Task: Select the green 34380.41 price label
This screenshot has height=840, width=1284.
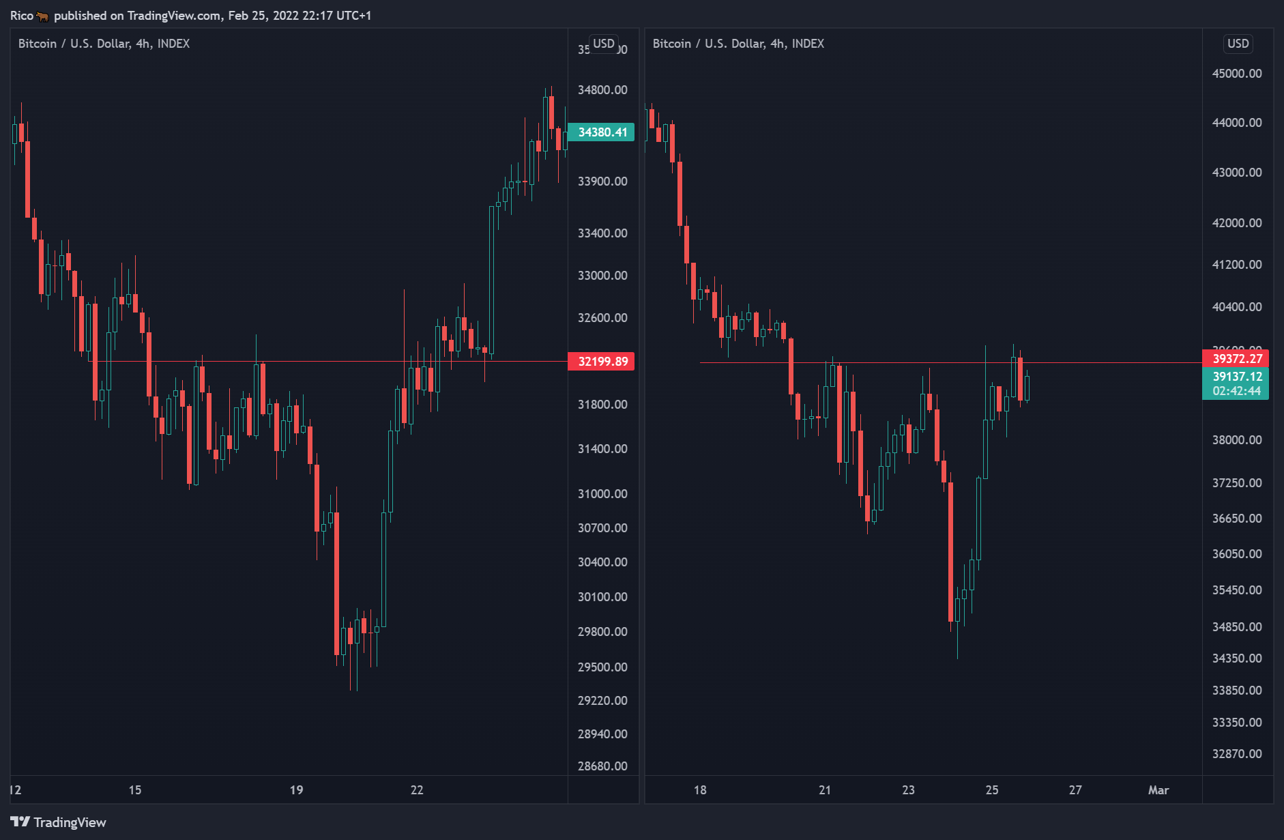Action: (x=601, y=132)
